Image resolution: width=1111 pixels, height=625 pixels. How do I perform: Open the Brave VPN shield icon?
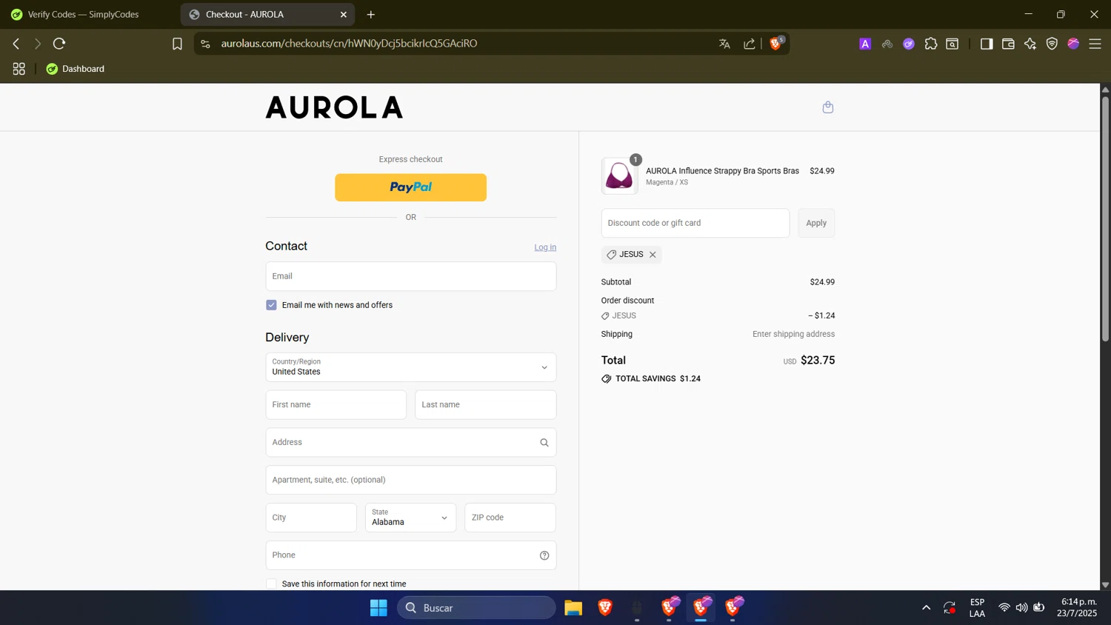[x=1052, y=44]
